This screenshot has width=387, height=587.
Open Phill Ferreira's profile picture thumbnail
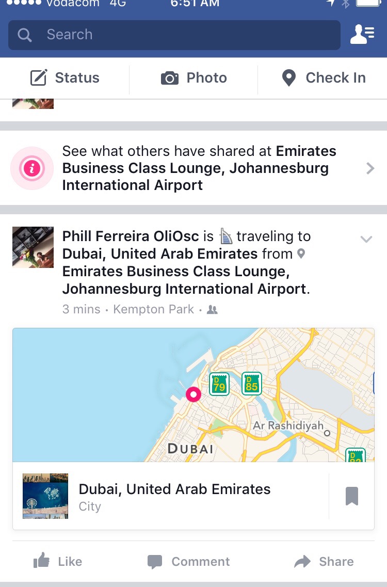[33, 247]
